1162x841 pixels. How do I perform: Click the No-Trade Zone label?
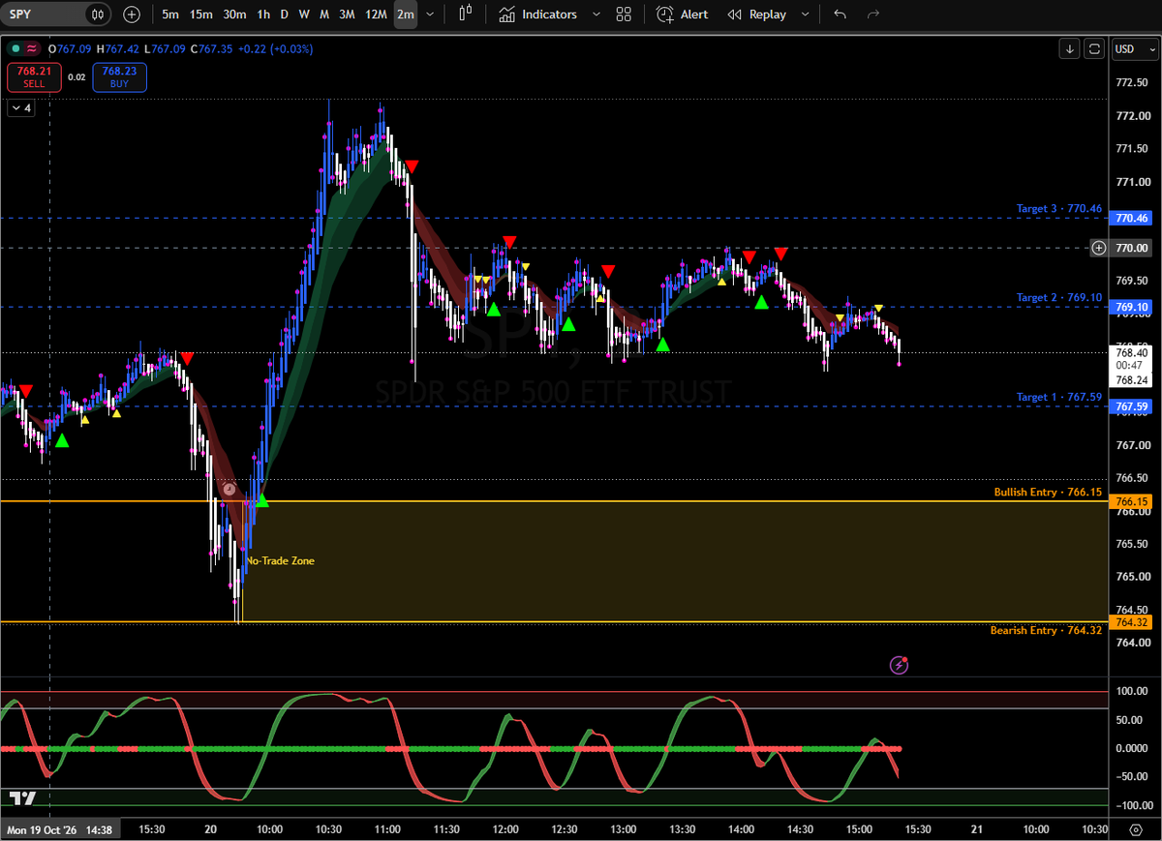pos(280,560)
